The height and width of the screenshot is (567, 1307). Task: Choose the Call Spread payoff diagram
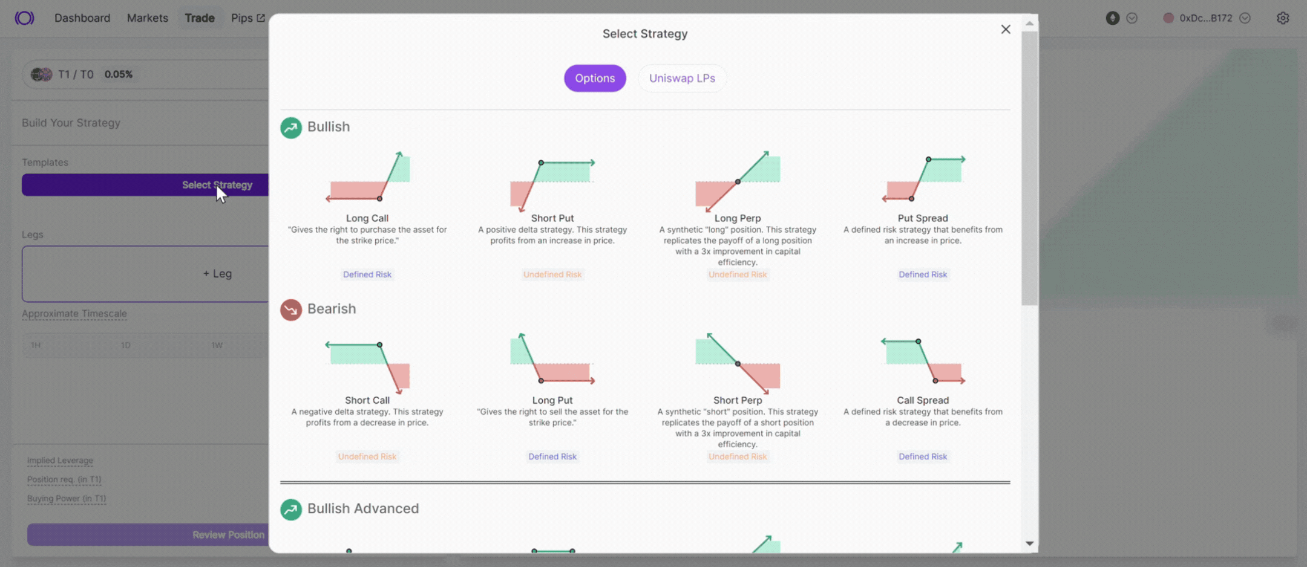click(x=923, y=361)
